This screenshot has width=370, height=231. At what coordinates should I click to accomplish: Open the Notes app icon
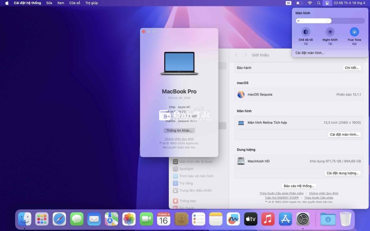(x=216, y=219)
